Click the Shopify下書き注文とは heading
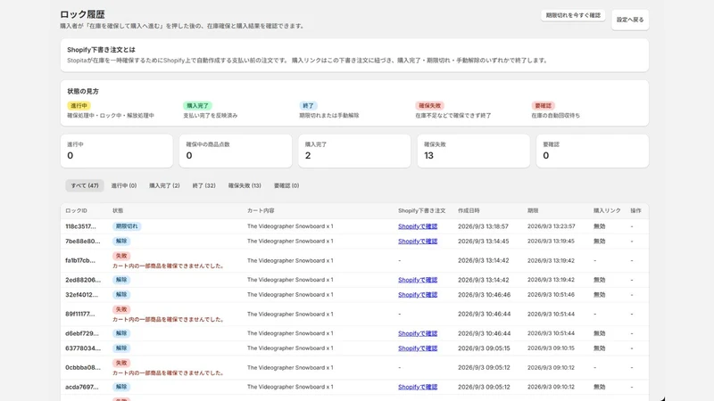The image size is (714, 401). coord(101,50)
